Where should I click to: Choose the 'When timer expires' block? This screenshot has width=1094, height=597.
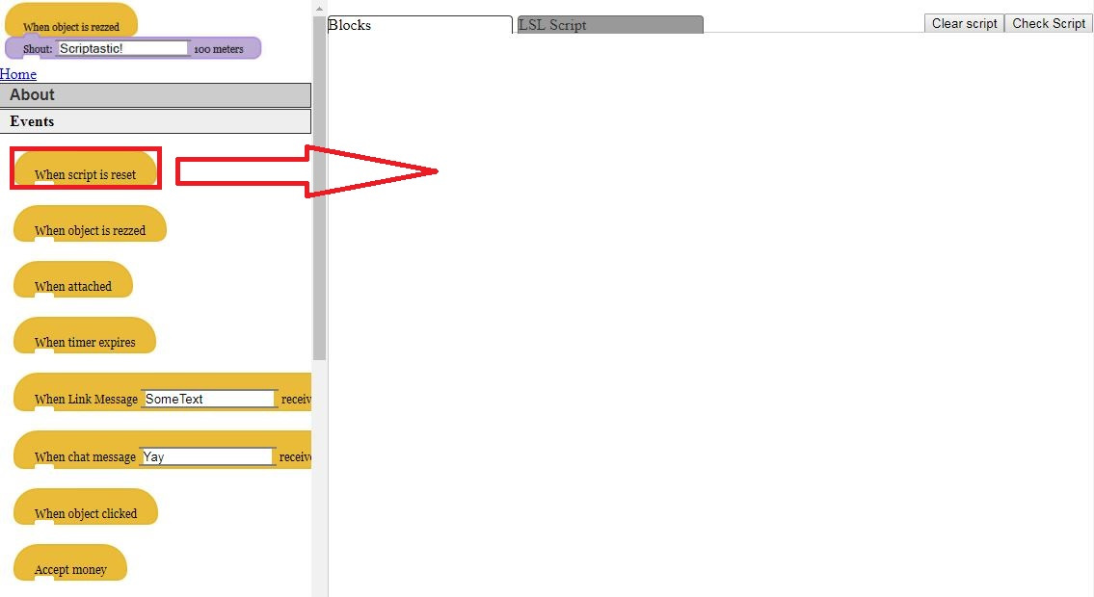pos(85,335)
